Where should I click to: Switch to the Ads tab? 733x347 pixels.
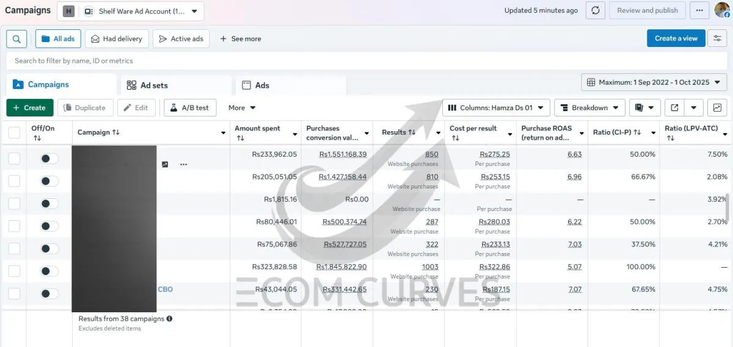click(x=291, y=85)
